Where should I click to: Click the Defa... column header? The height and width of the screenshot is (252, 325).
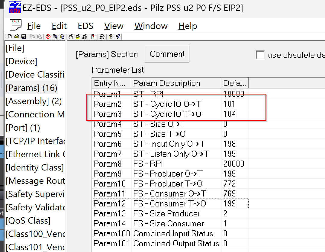point(235,83)
